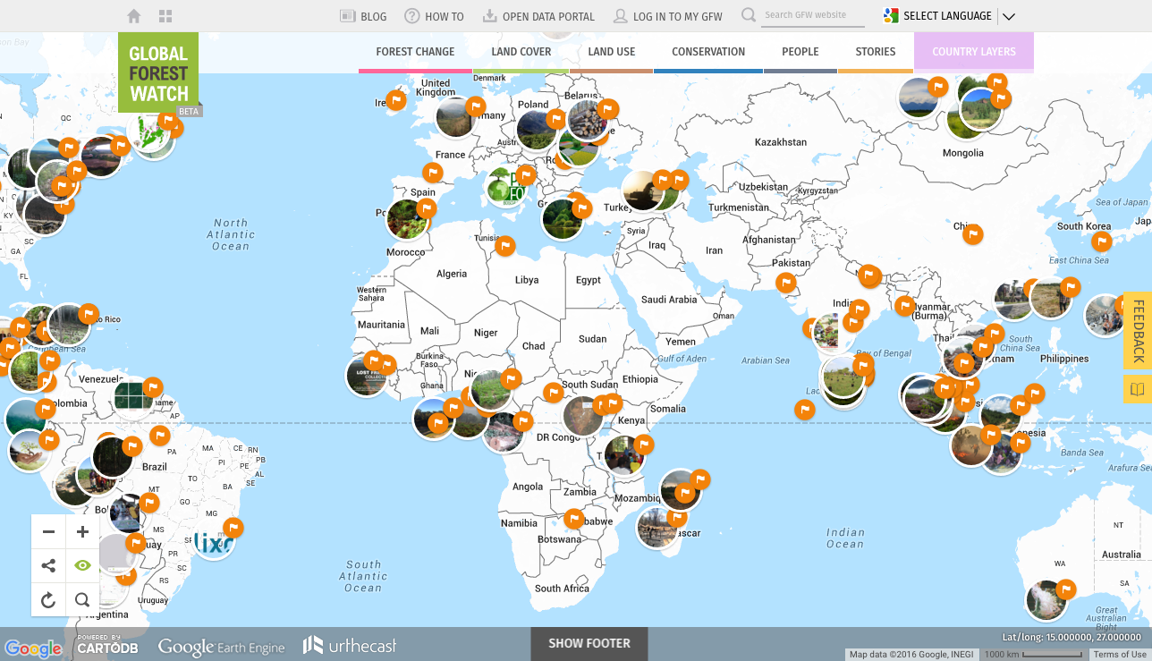This screenshot has width=1152, height=661.
Task: Open the story thumbnail over DR Congo
Action: 583,416
